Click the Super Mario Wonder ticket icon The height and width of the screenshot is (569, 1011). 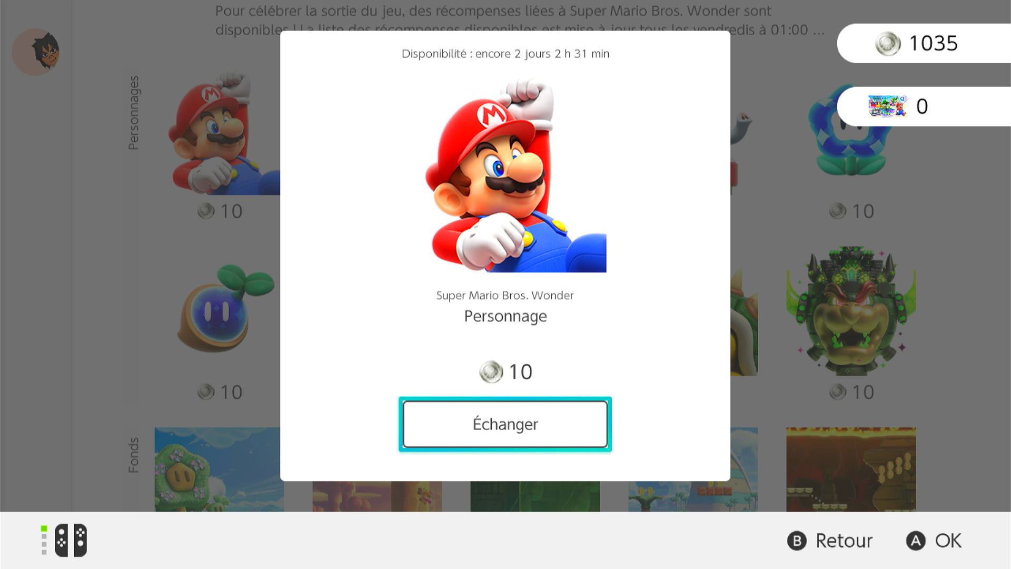888,106
